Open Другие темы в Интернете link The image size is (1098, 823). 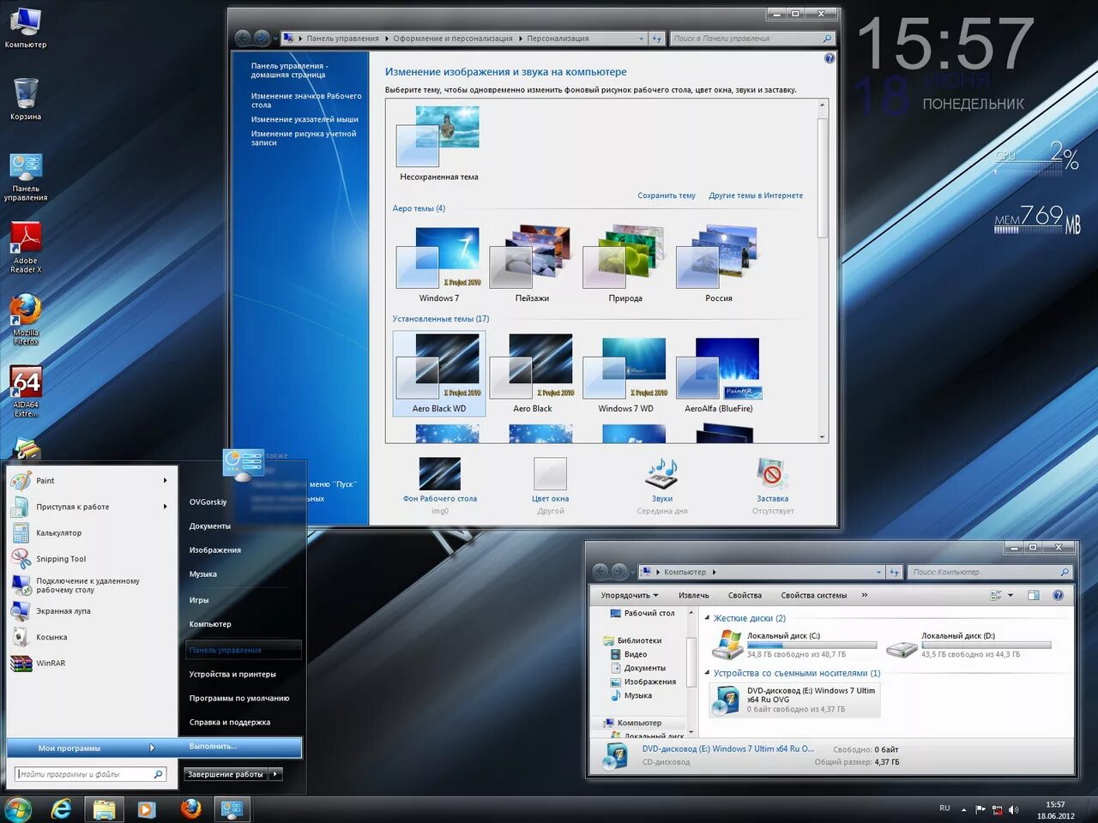pyautogui.click(x=755, y=195)
